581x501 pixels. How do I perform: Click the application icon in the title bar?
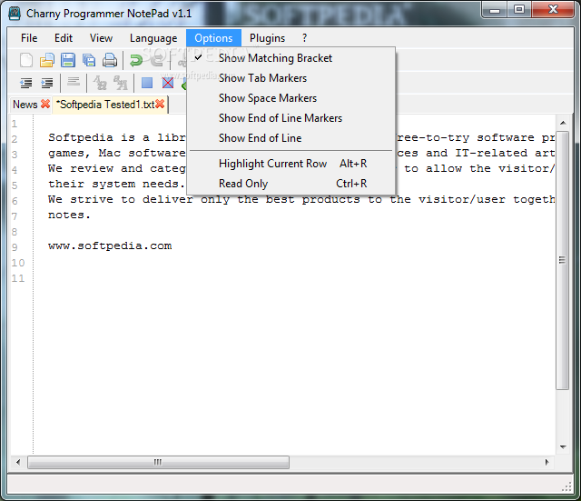pos(15,14)
